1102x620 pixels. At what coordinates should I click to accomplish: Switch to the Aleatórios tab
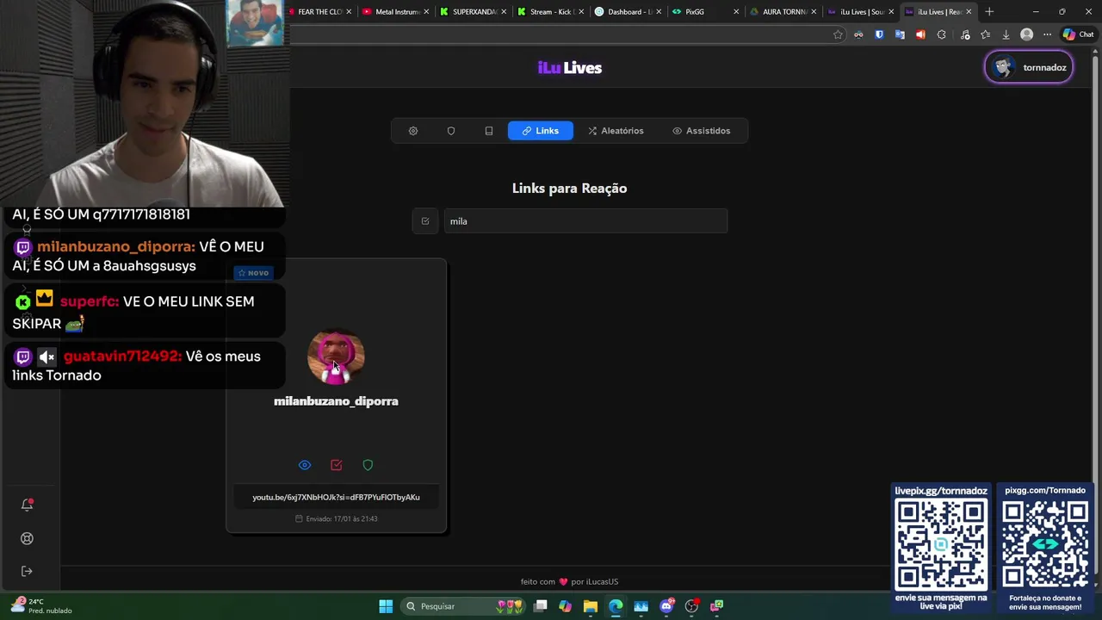616,131
